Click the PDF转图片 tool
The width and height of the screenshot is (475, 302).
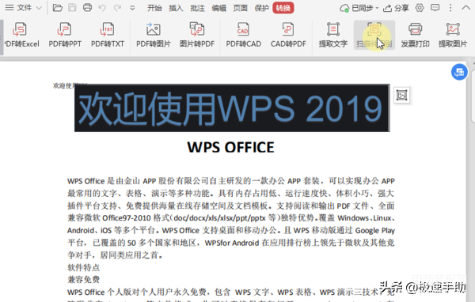pyautogui.click(x=154, y=35)
